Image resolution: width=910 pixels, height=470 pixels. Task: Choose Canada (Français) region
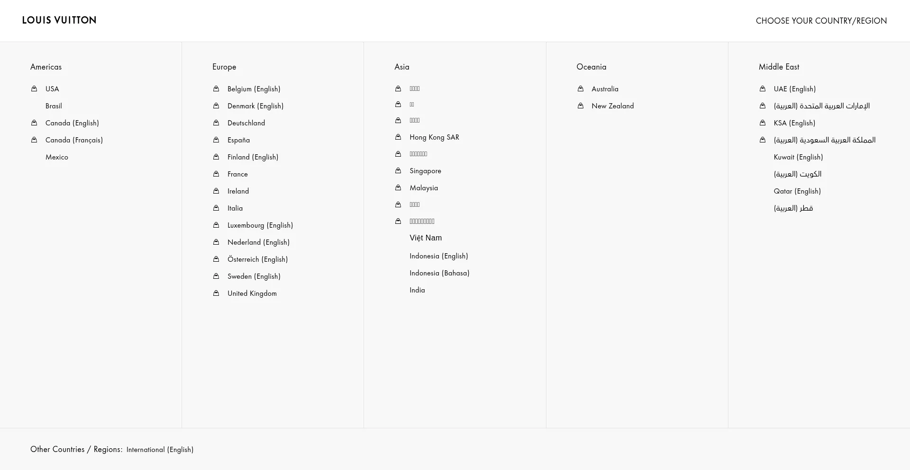(x=74, y=140)
